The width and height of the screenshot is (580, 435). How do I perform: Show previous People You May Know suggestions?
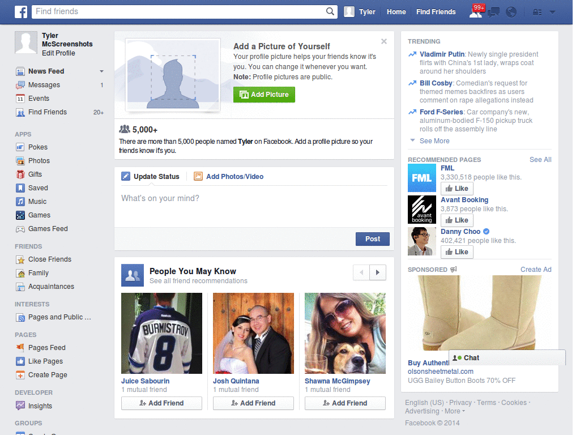pos(361,272)
